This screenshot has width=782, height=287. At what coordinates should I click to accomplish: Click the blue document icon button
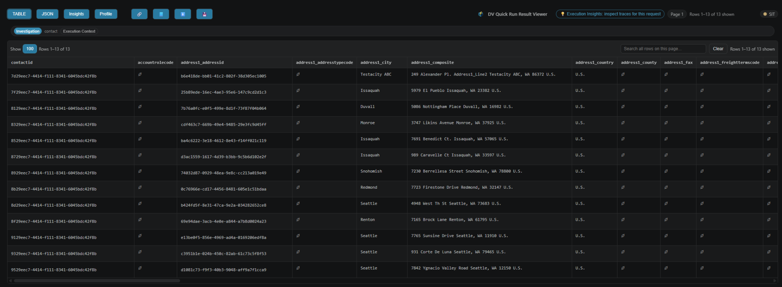[161, 14]
